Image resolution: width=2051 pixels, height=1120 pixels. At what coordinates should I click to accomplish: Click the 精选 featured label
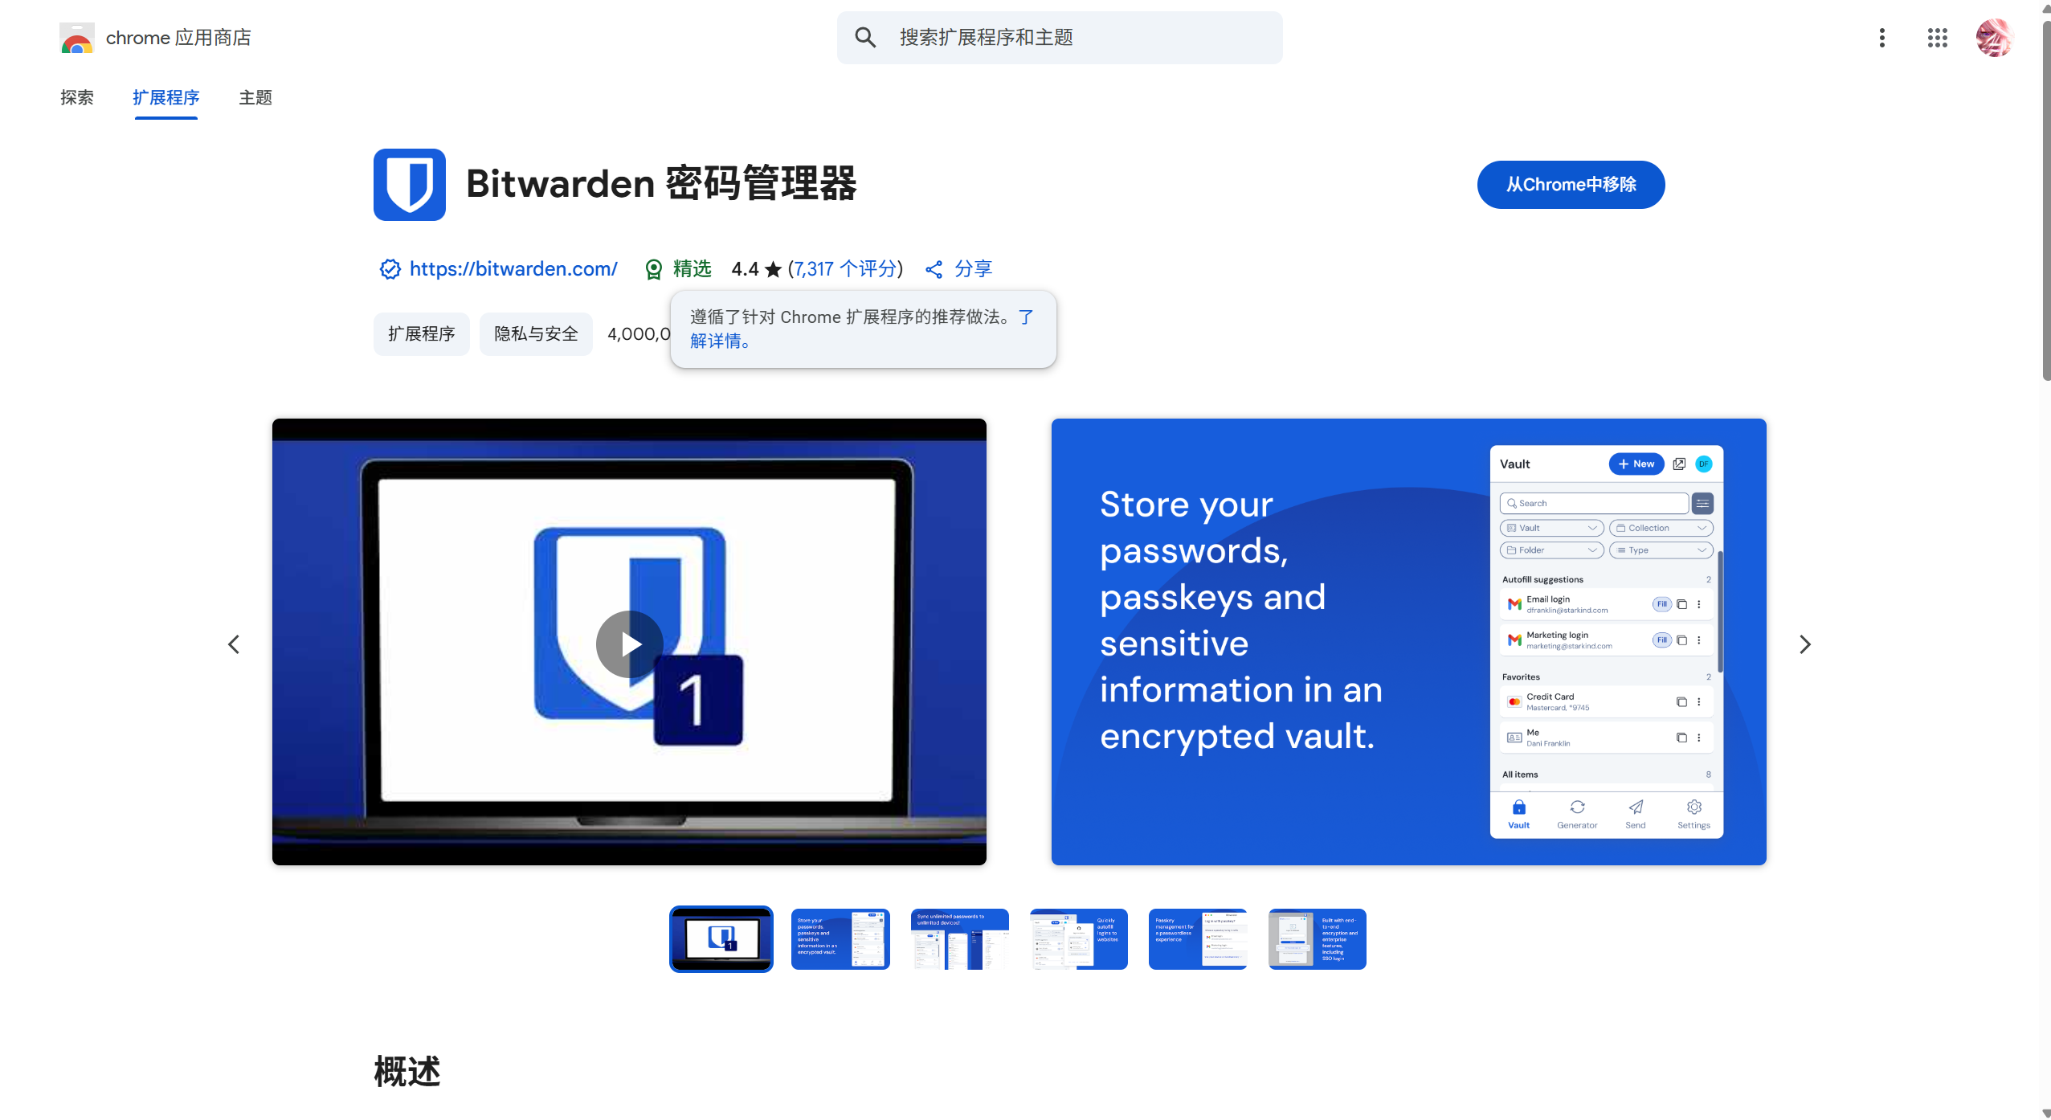pos(692,269)
